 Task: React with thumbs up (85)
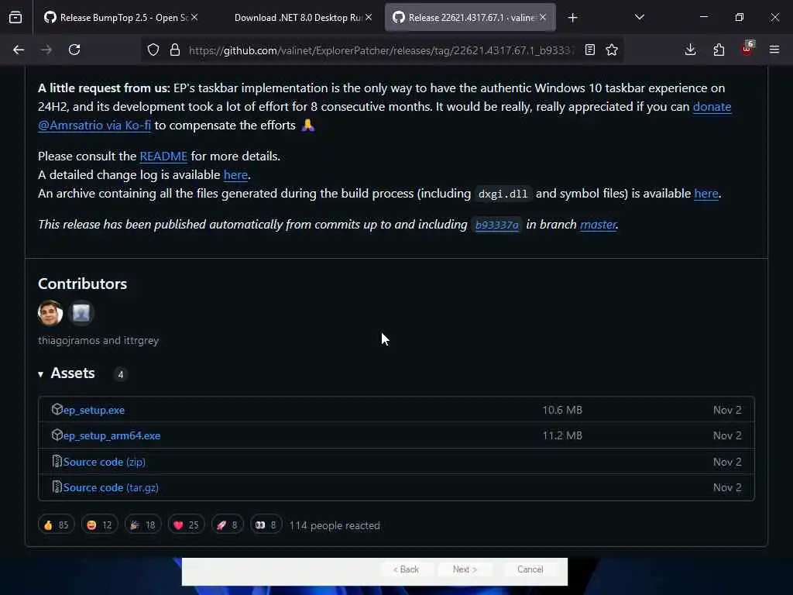[56, 525]
